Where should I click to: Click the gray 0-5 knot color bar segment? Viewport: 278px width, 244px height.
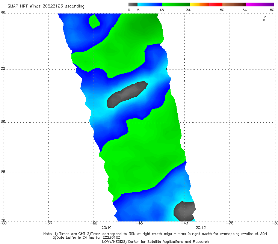(133, 5)
